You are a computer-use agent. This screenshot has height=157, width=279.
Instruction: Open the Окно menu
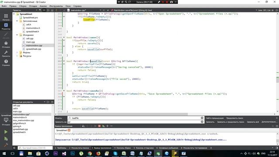68,6
